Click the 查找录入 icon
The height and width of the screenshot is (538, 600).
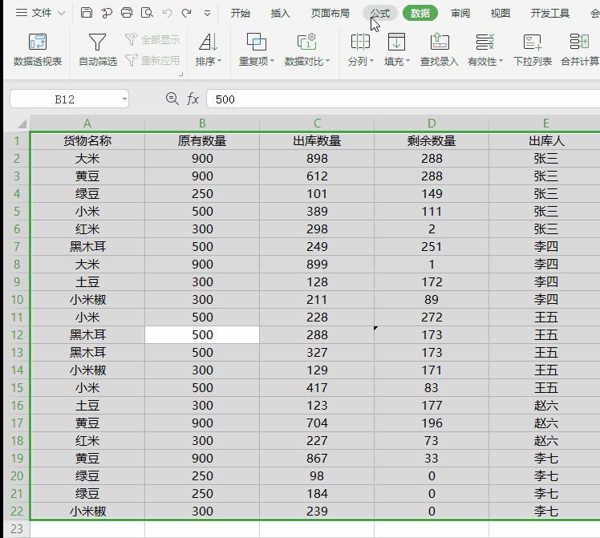[440, 42]
